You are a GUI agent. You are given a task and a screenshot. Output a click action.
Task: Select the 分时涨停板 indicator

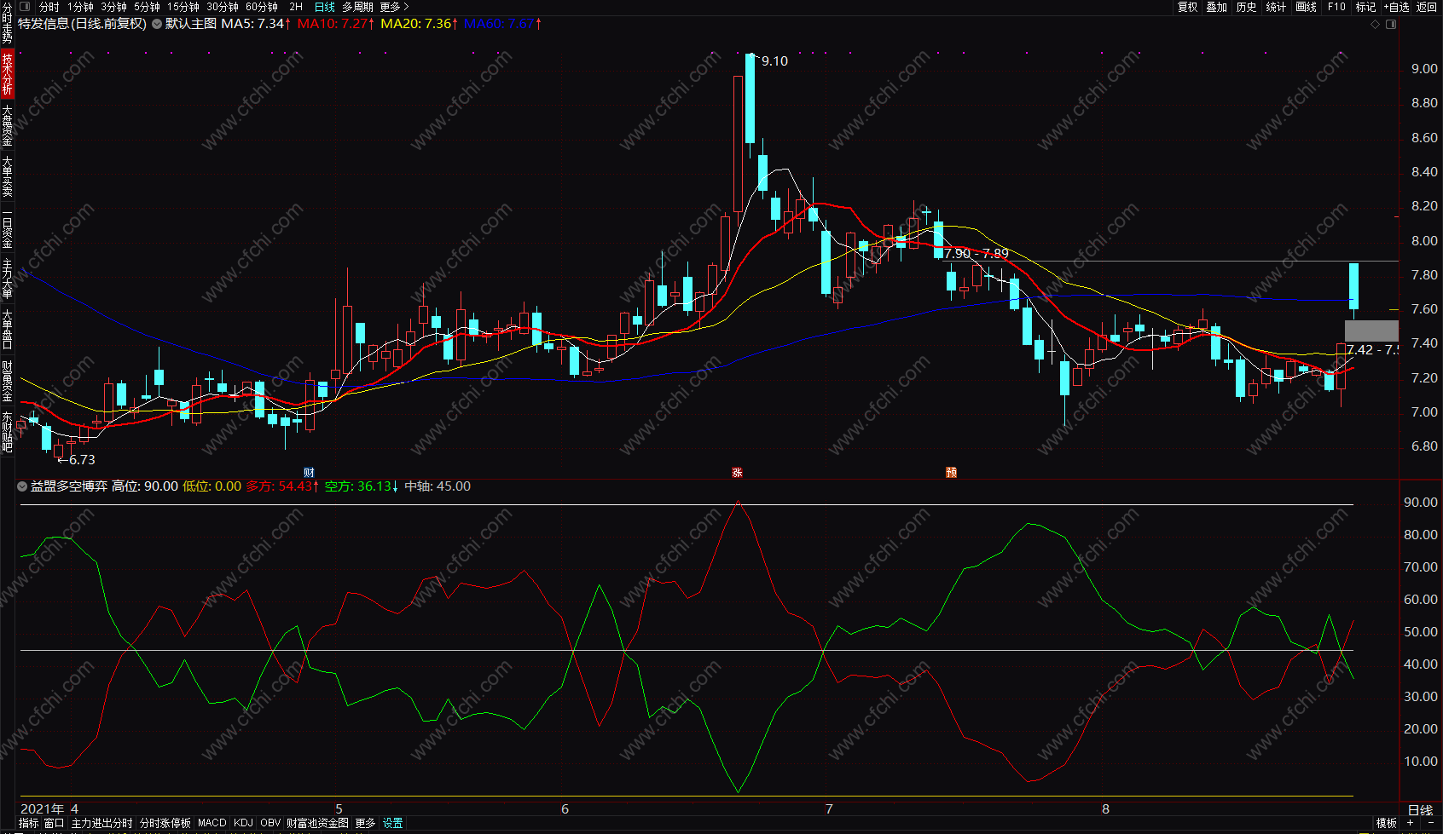pyautogui.click(x=165, y=823)
